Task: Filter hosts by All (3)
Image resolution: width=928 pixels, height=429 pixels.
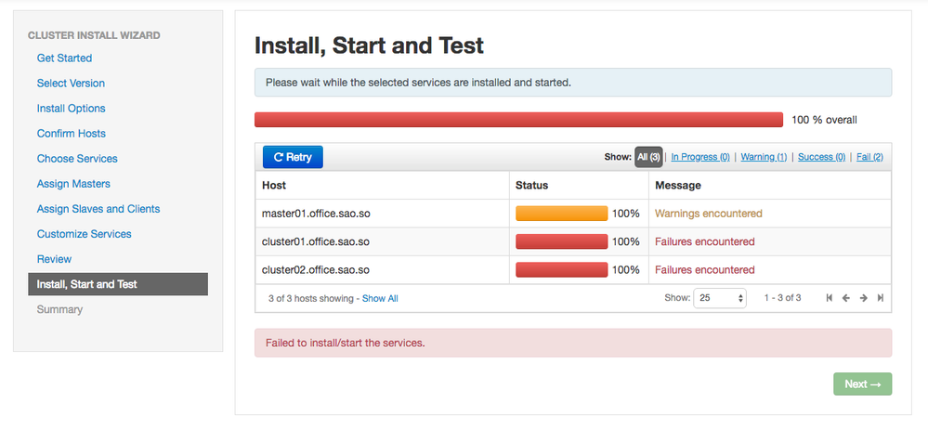Action: click(x=648, y=157)
